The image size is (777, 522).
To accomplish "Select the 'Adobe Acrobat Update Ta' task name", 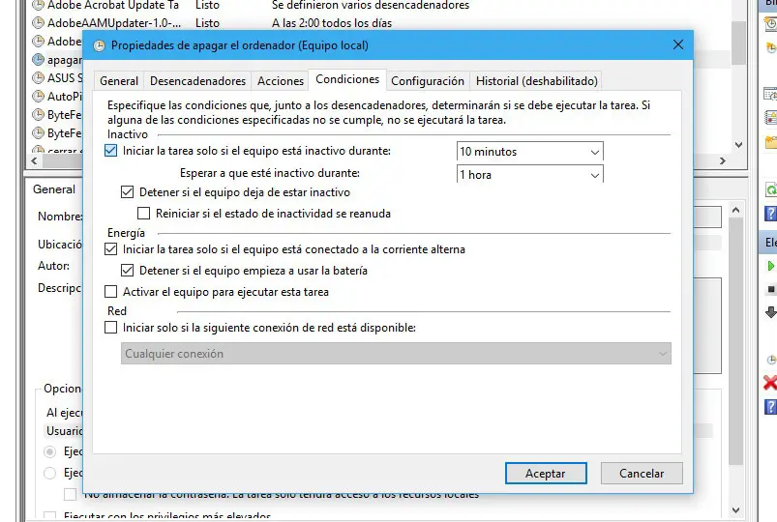I will tap(113, 6).
